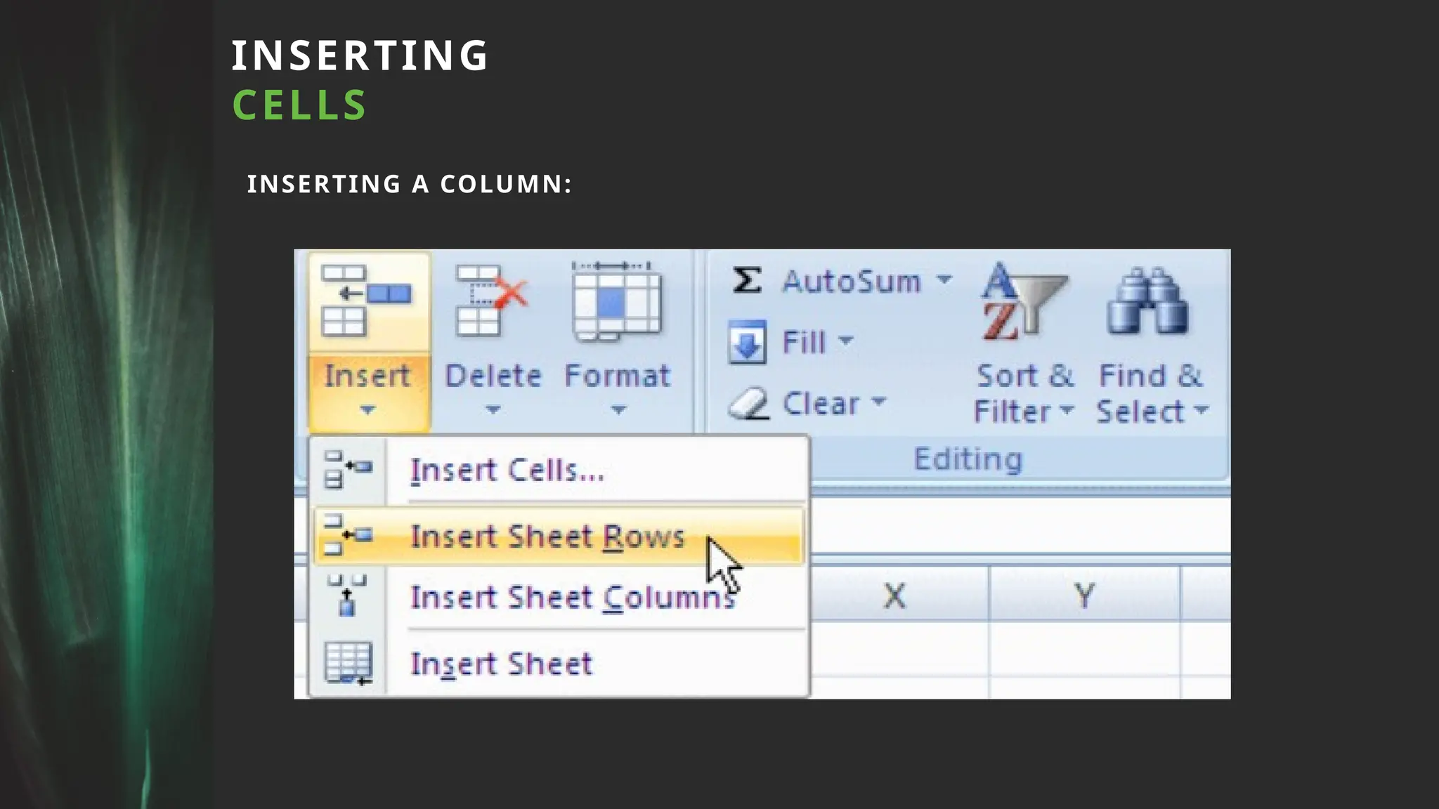Click the Fill text label

804,342
